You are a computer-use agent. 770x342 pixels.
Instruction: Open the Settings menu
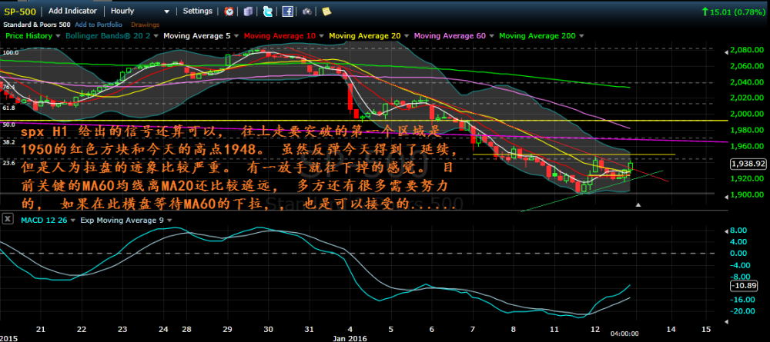tap(198, 12)
